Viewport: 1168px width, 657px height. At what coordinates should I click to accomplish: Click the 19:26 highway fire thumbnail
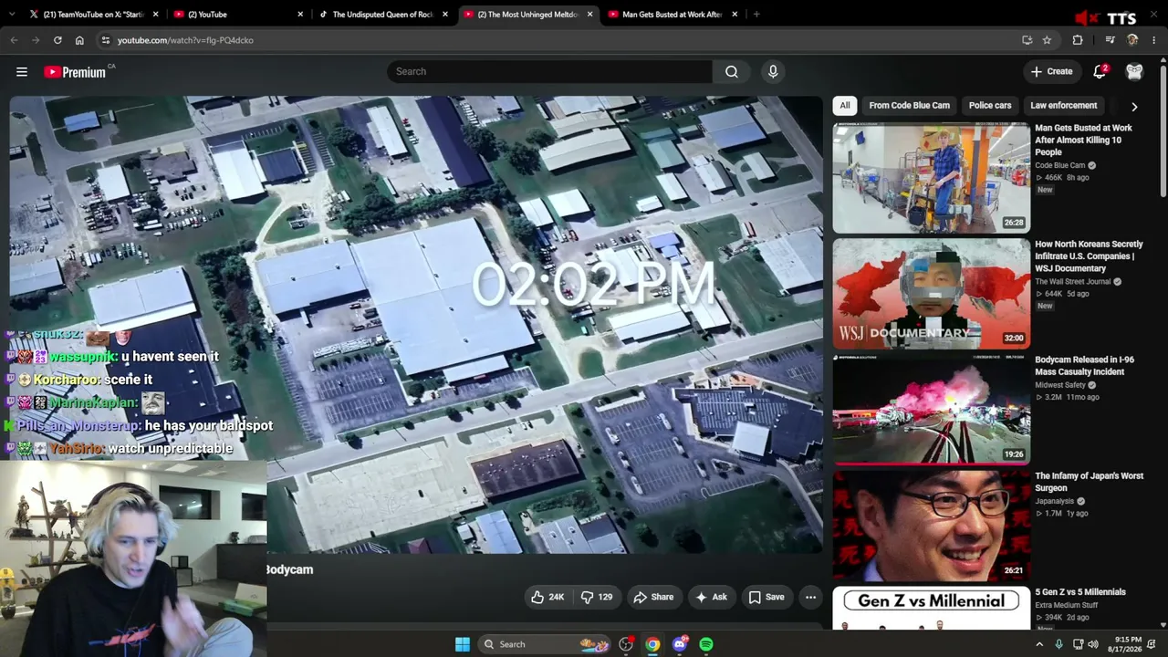click(x=931, y=409)
